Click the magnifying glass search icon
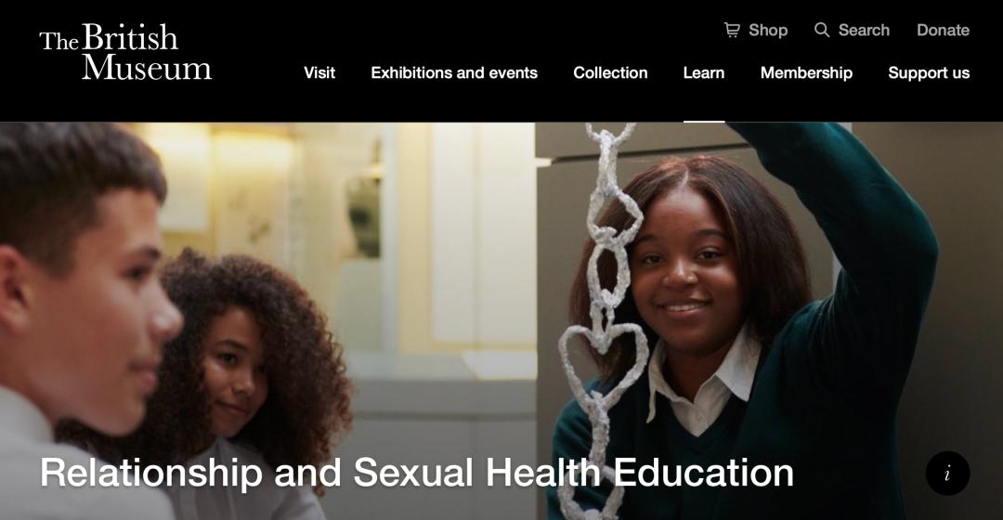The height and width of the screenshot is (520, 1003). [822, 30]
